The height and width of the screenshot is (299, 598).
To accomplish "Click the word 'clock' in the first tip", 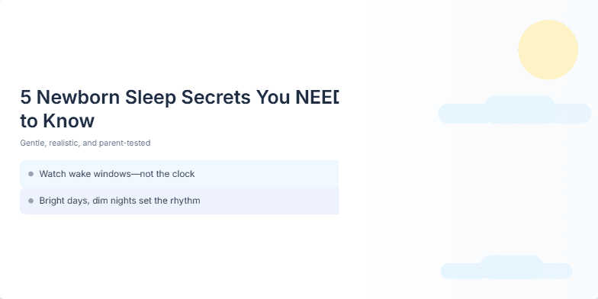I will [183, 174].
